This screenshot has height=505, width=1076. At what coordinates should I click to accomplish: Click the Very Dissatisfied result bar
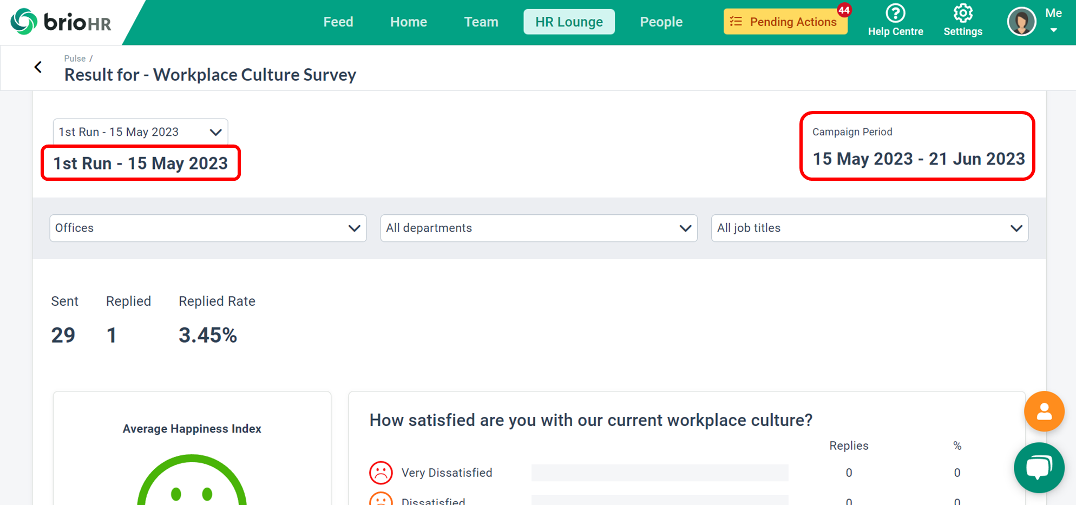[660, 473]
